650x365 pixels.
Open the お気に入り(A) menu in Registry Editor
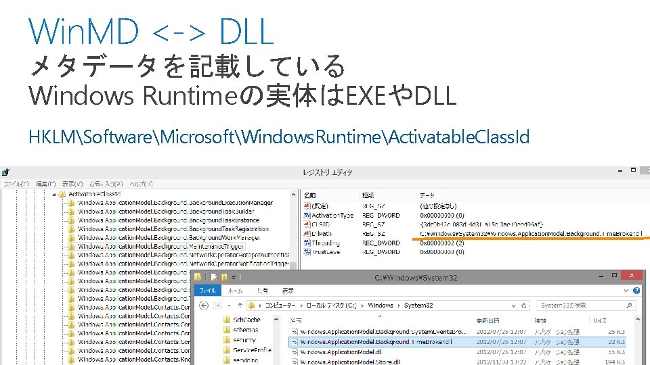coord(106,184)
